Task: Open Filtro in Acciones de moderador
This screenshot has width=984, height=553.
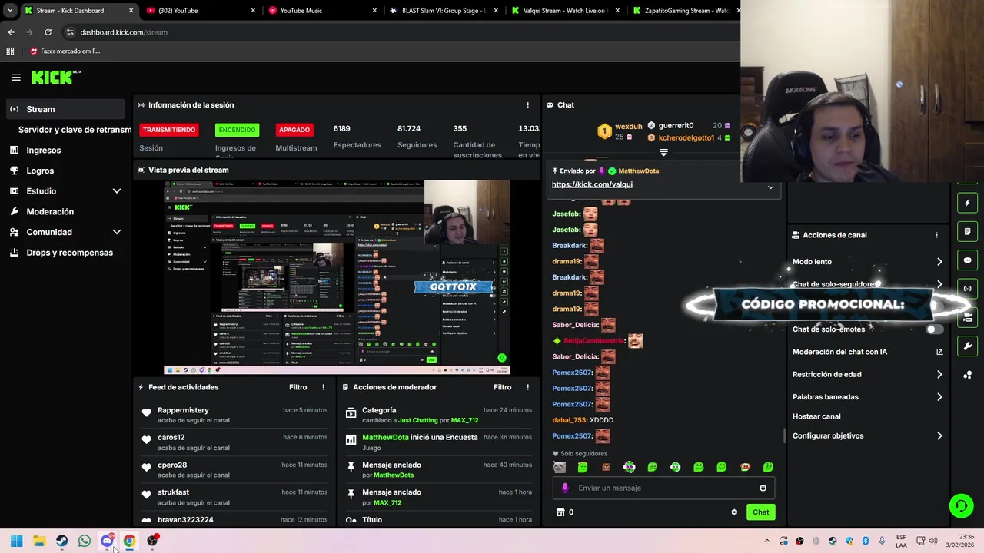Action: pyautogui.click(x=502, y=387)
